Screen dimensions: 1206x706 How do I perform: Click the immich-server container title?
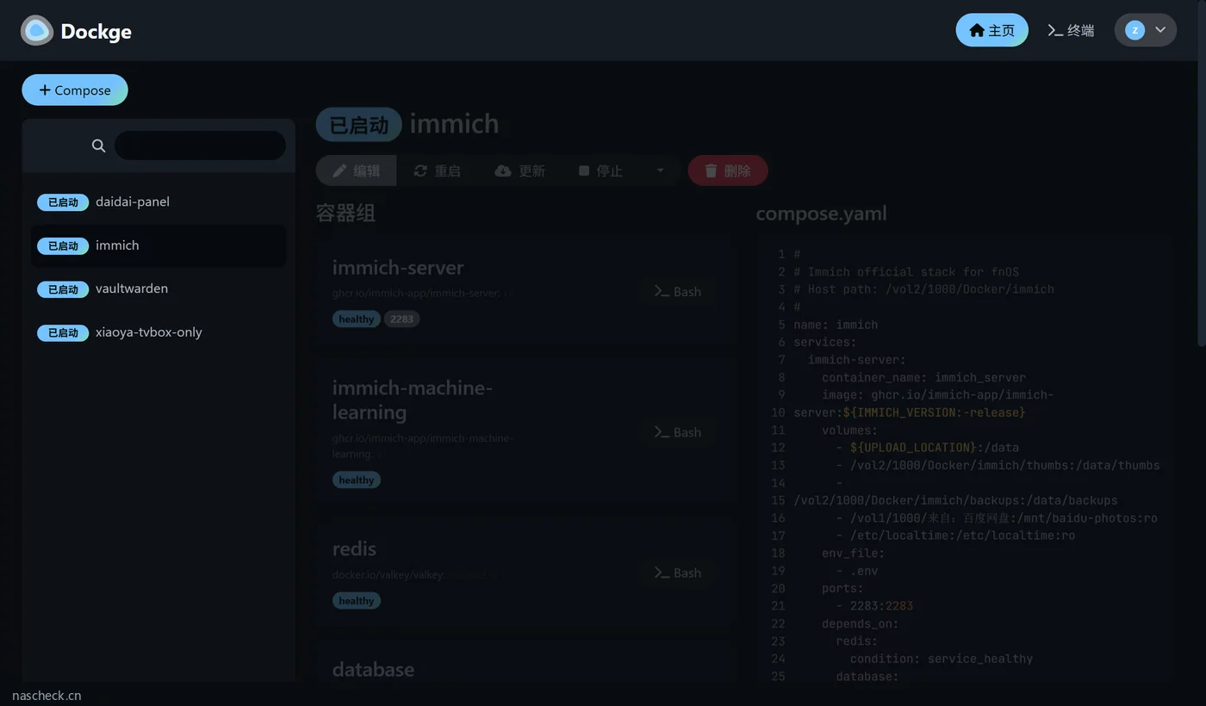398,268
